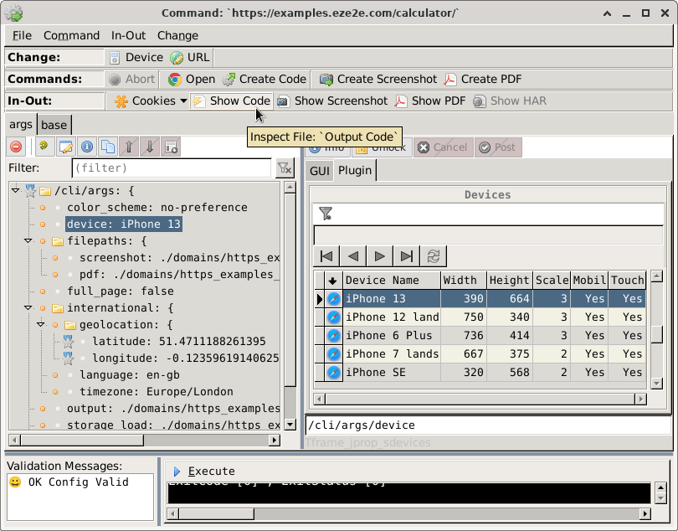
Task: Select the 'timezone: Europe/London' tree row
Action: [x=156, y=392]
